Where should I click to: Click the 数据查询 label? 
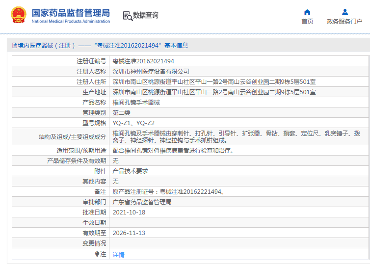coord(146,15)
